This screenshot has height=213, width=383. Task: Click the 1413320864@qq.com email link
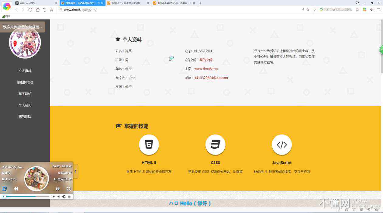211,78
